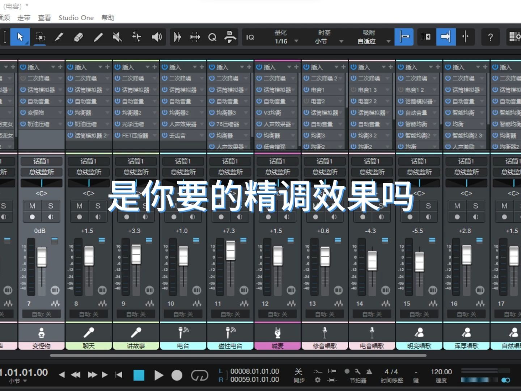This screenshot has height=391, width=521.
Task: Click the tempo value 120.00
Action: pos(441,372)
